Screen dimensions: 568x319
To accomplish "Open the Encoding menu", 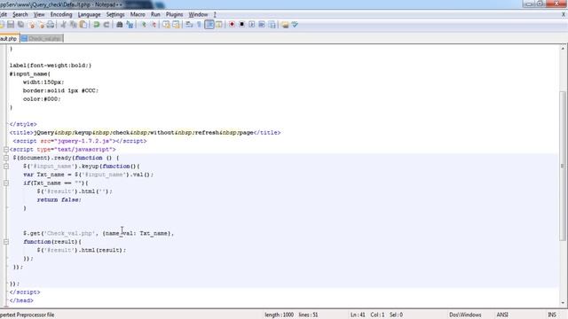I will tap(61, 14).
